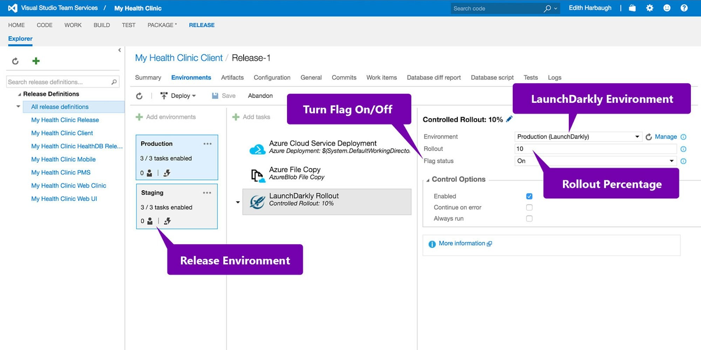The width and height of the screenshot is (701, 350).
Task: Refresh the release definitions list in sidebar
Action: (15, 61)
